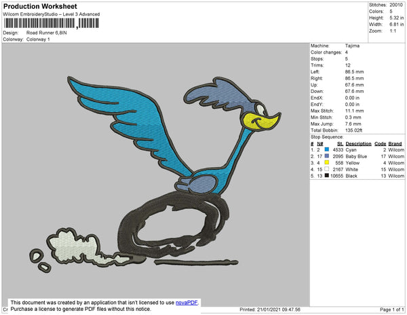
Task: Click the 'Page 1 of 1' footer text
Action: tap(391, 310)
